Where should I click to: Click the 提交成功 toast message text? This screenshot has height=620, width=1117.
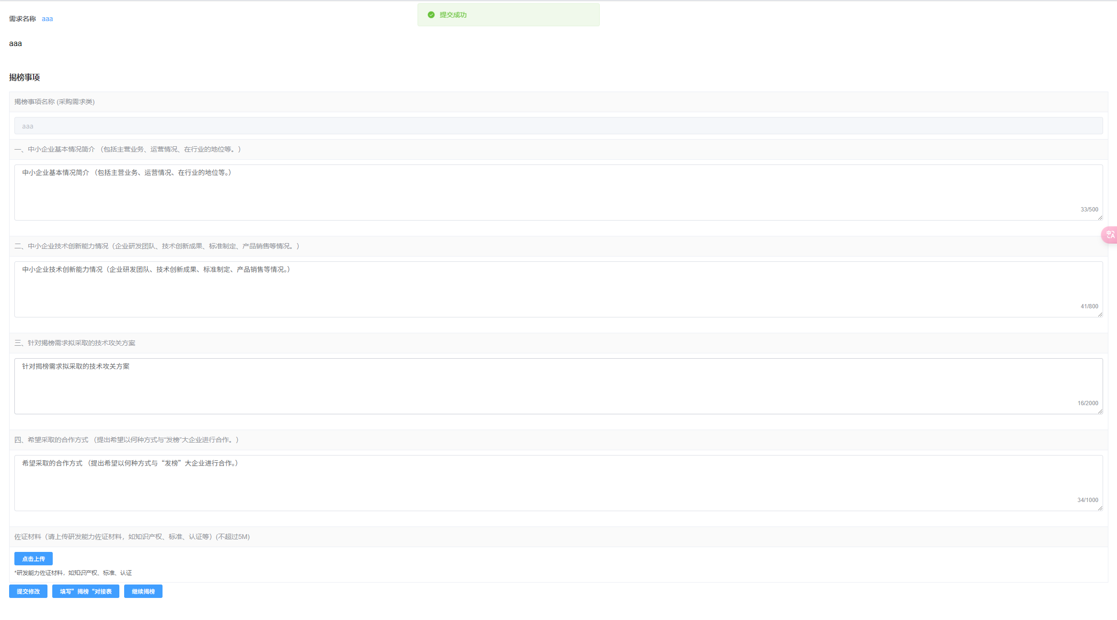453,15
